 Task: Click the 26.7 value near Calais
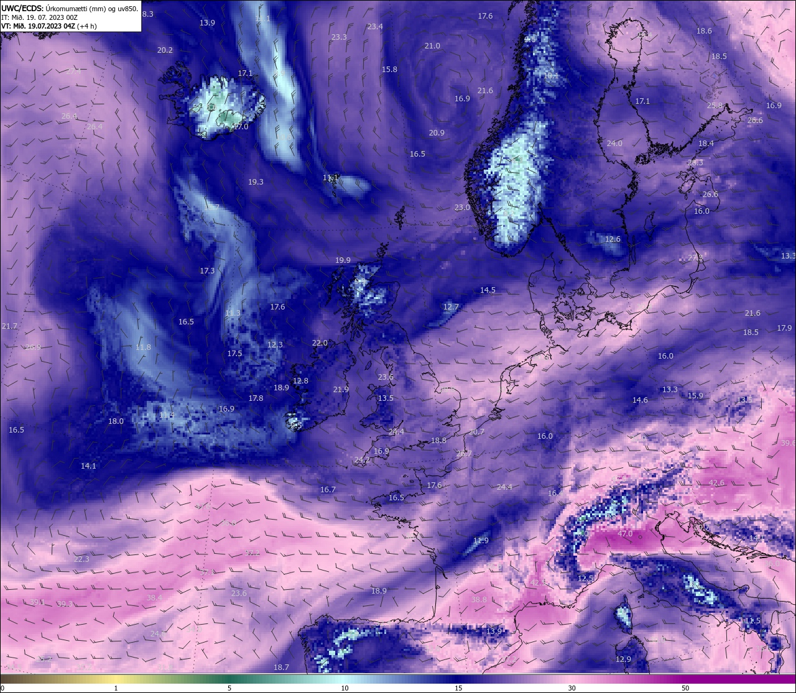point(464,454)
